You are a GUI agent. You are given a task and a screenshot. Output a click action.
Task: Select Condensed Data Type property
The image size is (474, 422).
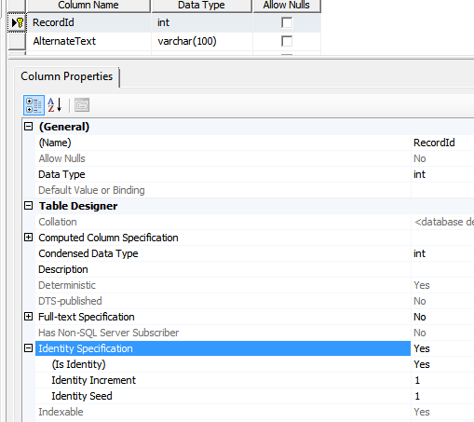click(223, 253)
